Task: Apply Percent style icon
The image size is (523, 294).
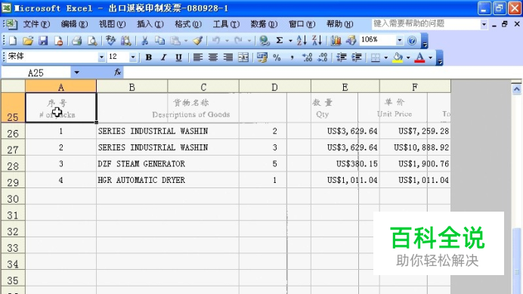Action: coord(277,57)
